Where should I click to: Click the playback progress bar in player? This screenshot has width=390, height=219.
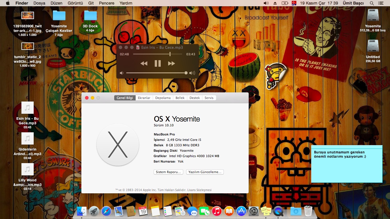coord(158,54)
